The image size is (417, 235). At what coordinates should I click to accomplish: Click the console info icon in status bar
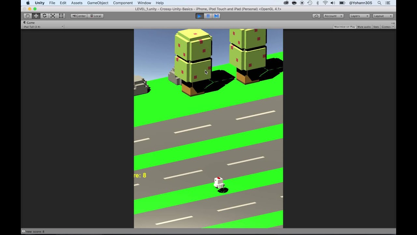23,231
